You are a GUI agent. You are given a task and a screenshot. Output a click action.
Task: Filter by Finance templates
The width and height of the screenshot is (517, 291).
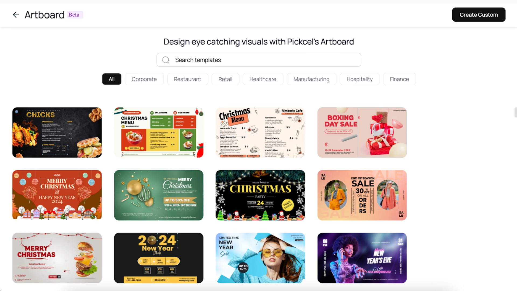(399, 79)
